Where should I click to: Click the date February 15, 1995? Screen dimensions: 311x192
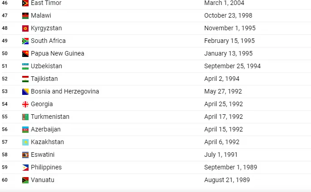click(229, 41)
